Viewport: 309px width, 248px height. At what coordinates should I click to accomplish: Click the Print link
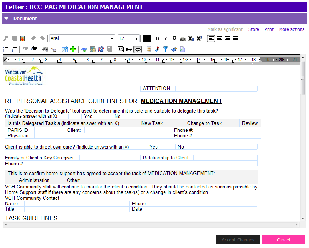coord(269,29)
